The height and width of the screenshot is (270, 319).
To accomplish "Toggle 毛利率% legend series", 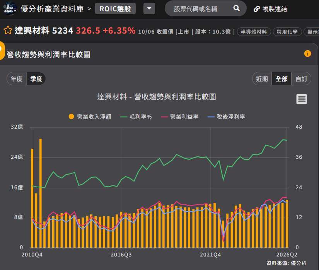I will pyautogui.click(x=136, y=117).
